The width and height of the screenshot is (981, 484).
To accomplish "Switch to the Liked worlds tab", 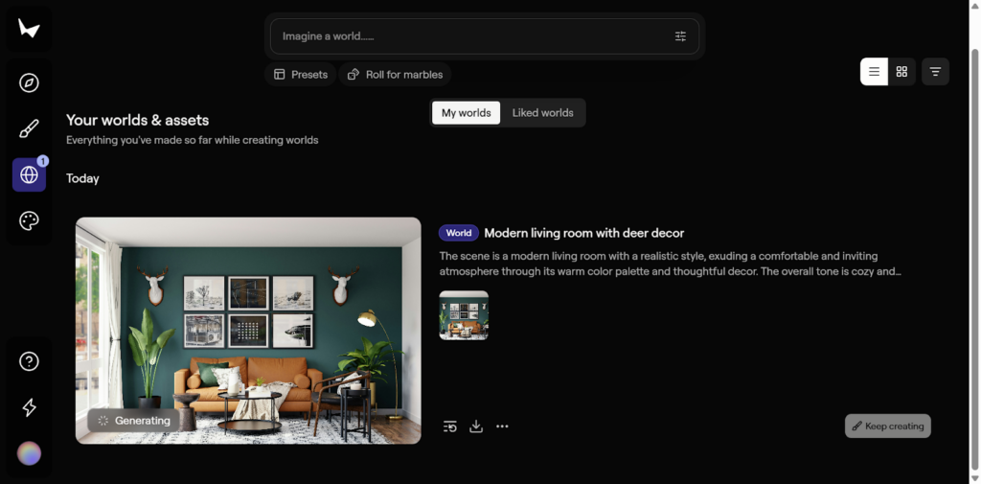I will [542, 113].
